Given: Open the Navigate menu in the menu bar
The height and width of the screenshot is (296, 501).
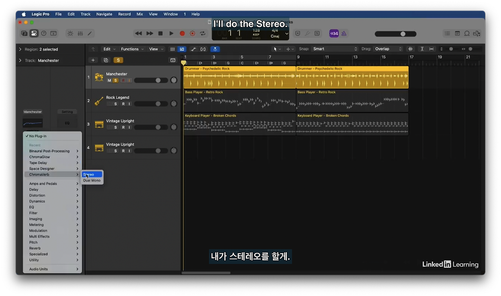Looking at the screenshot, I should [104, 14].
